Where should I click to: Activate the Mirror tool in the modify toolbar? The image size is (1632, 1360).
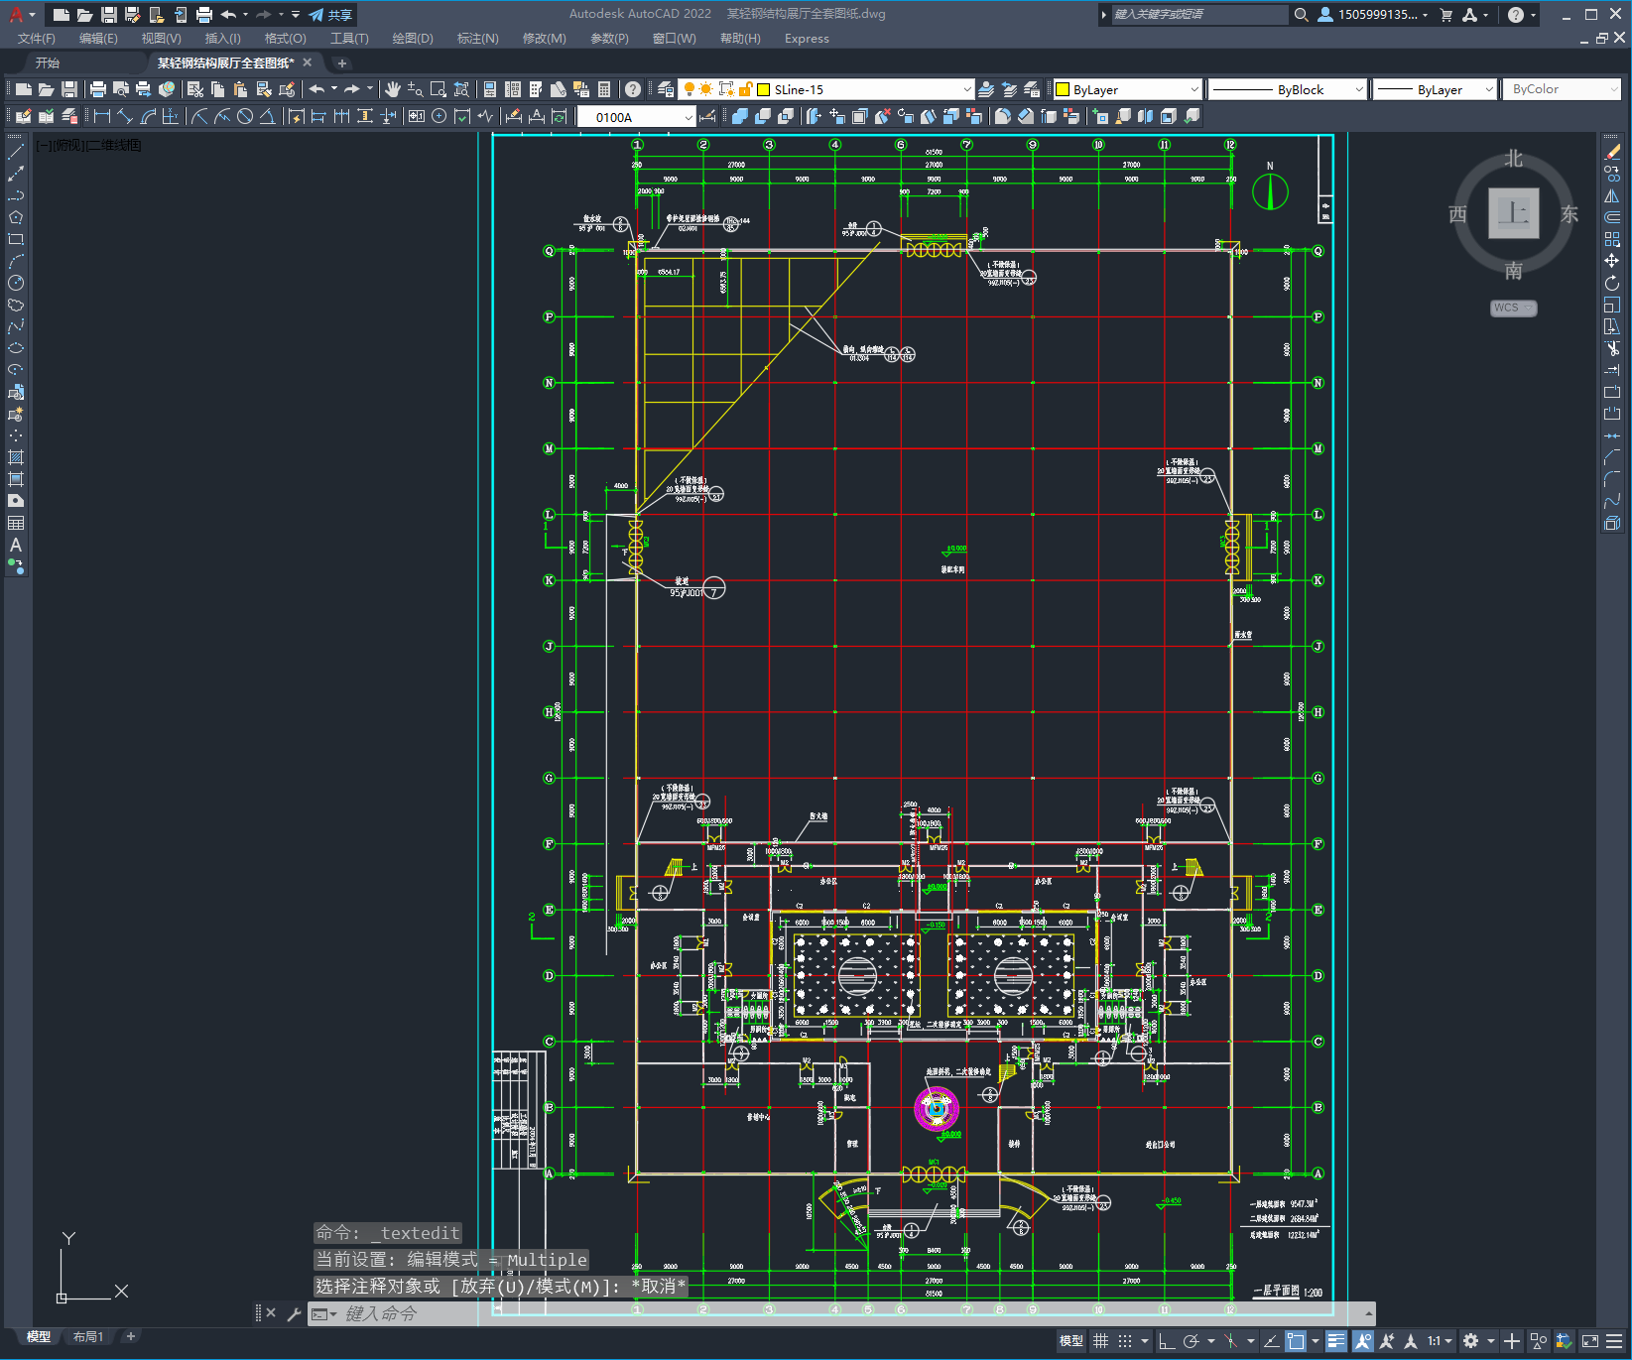1612,195
